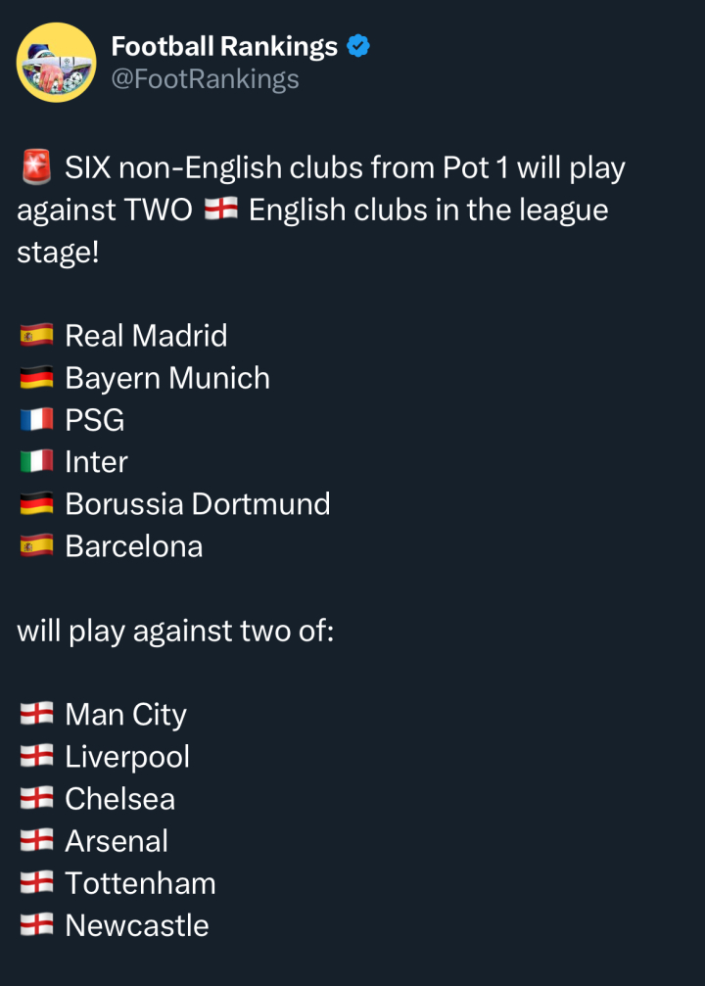
Task: Click the England flag beside Man City
Action: pos(36,715)
